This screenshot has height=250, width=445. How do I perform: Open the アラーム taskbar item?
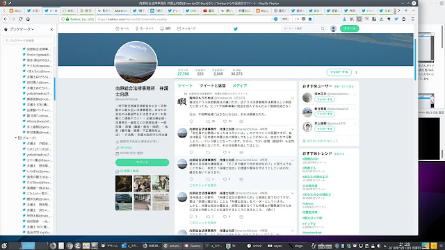[x=110, y=246]
